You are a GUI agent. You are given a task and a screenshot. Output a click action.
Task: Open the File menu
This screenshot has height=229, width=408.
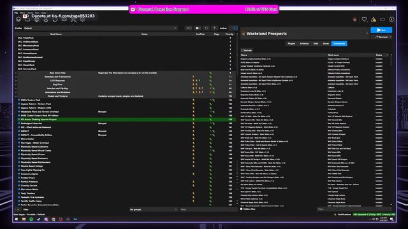coord(16,13)
